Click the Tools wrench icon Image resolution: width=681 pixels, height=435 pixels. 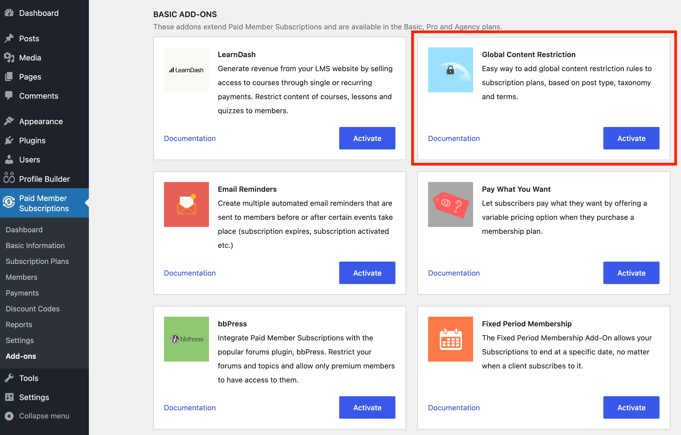point(9,378)
